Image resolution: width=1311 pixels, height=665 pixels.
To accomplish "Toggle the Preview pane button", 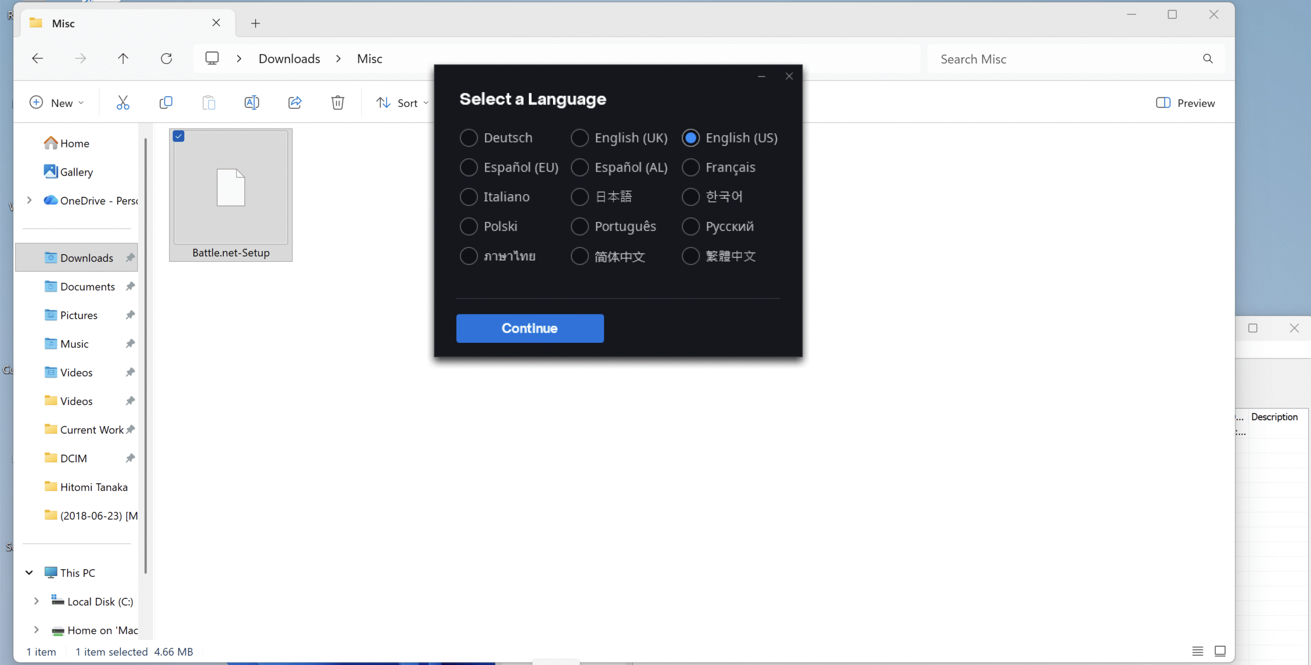I will click(x=1185, y=103).
